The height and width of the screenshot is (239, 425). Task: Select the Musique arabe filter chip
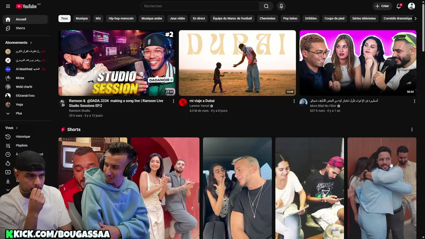pos(152,19)
